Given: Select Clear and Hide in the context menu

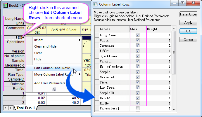Looking at the screenshot, I should (45, 46).
